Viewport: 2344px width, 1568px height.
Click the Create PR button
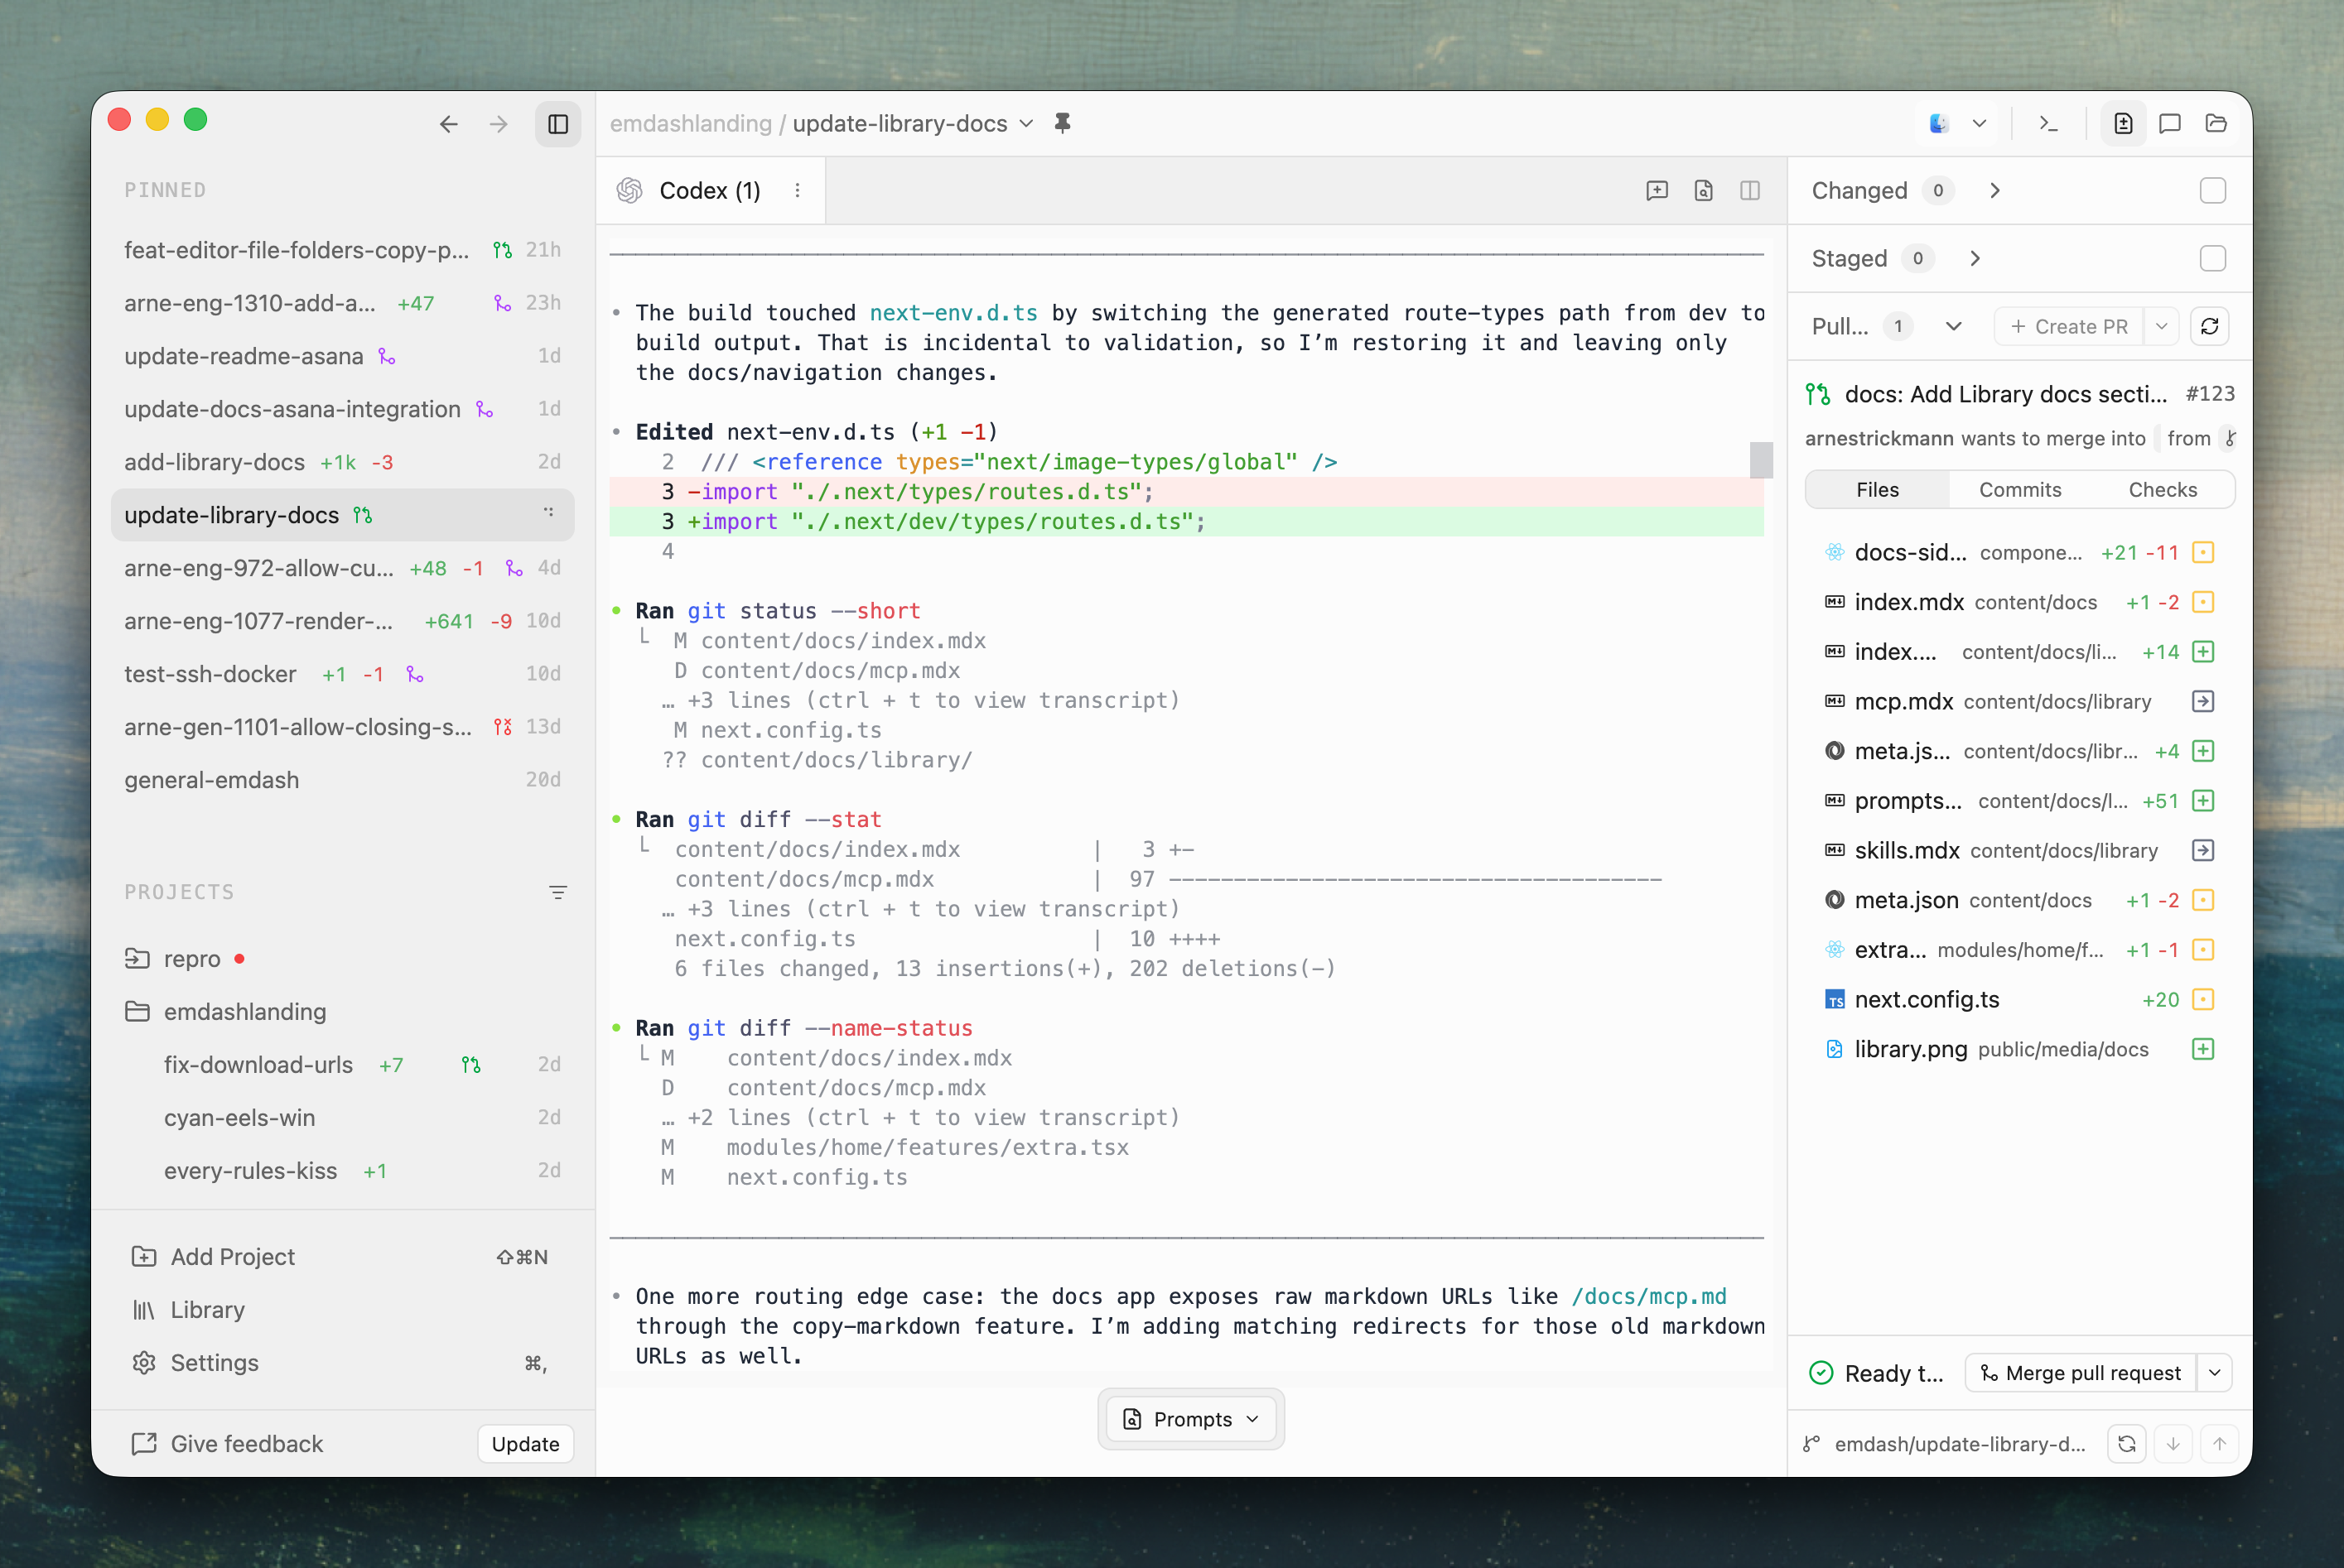tap(2069, 326)
